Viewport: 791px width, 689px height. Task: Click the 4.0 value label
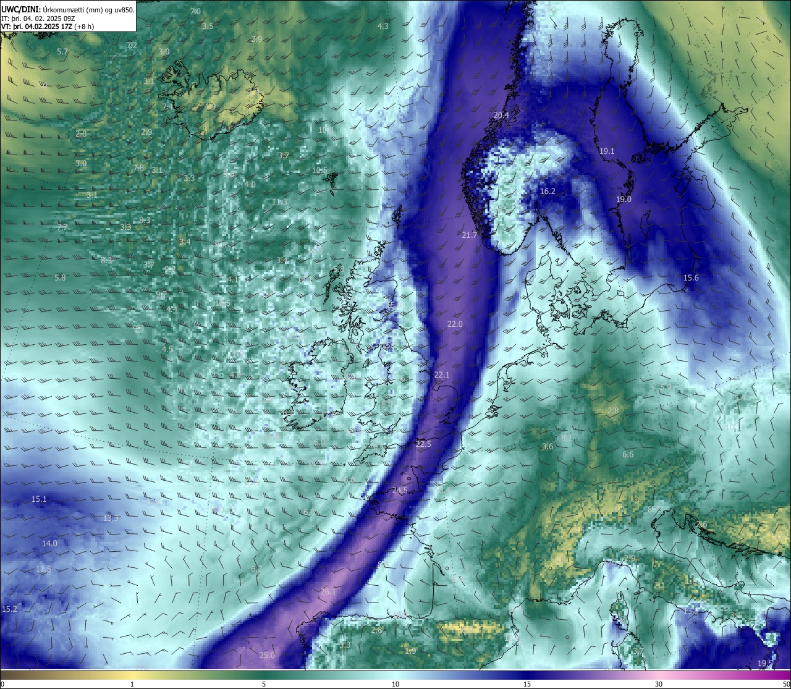click(250, 185)
